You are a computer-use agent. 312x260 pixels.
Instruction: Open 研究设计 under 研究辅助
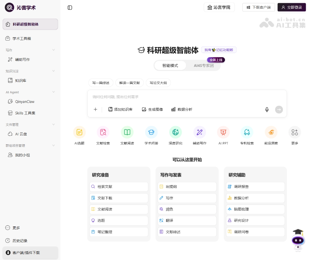(255, 220)
